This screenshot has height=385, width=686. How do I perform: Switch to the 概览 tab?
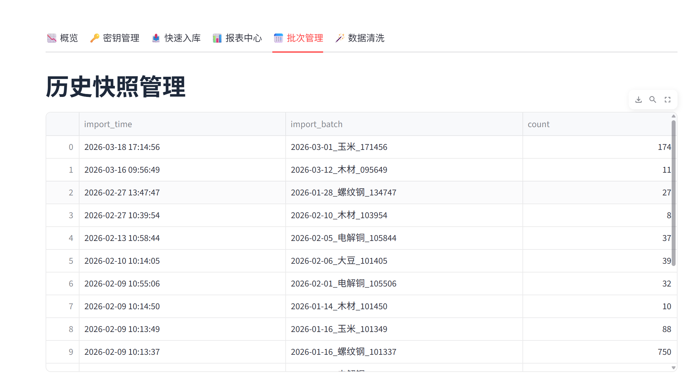tap(62, 38)
